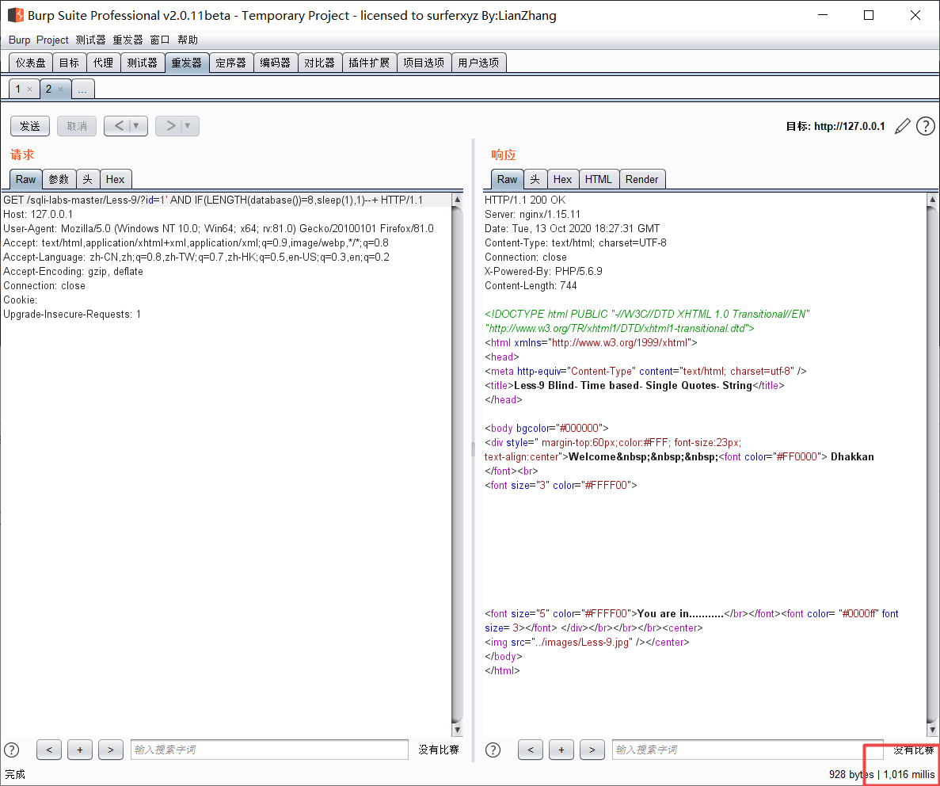Screen dimensions: 940x786
Task: Jump to previous match in response search
Action: pos(531,750)
